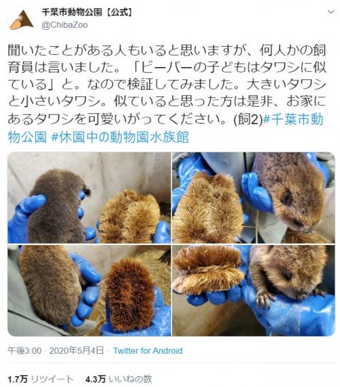View bottom-left photo with dark brown brush
Screen dimensions: 340x387
pyautogui.click(x=89, y=291)
